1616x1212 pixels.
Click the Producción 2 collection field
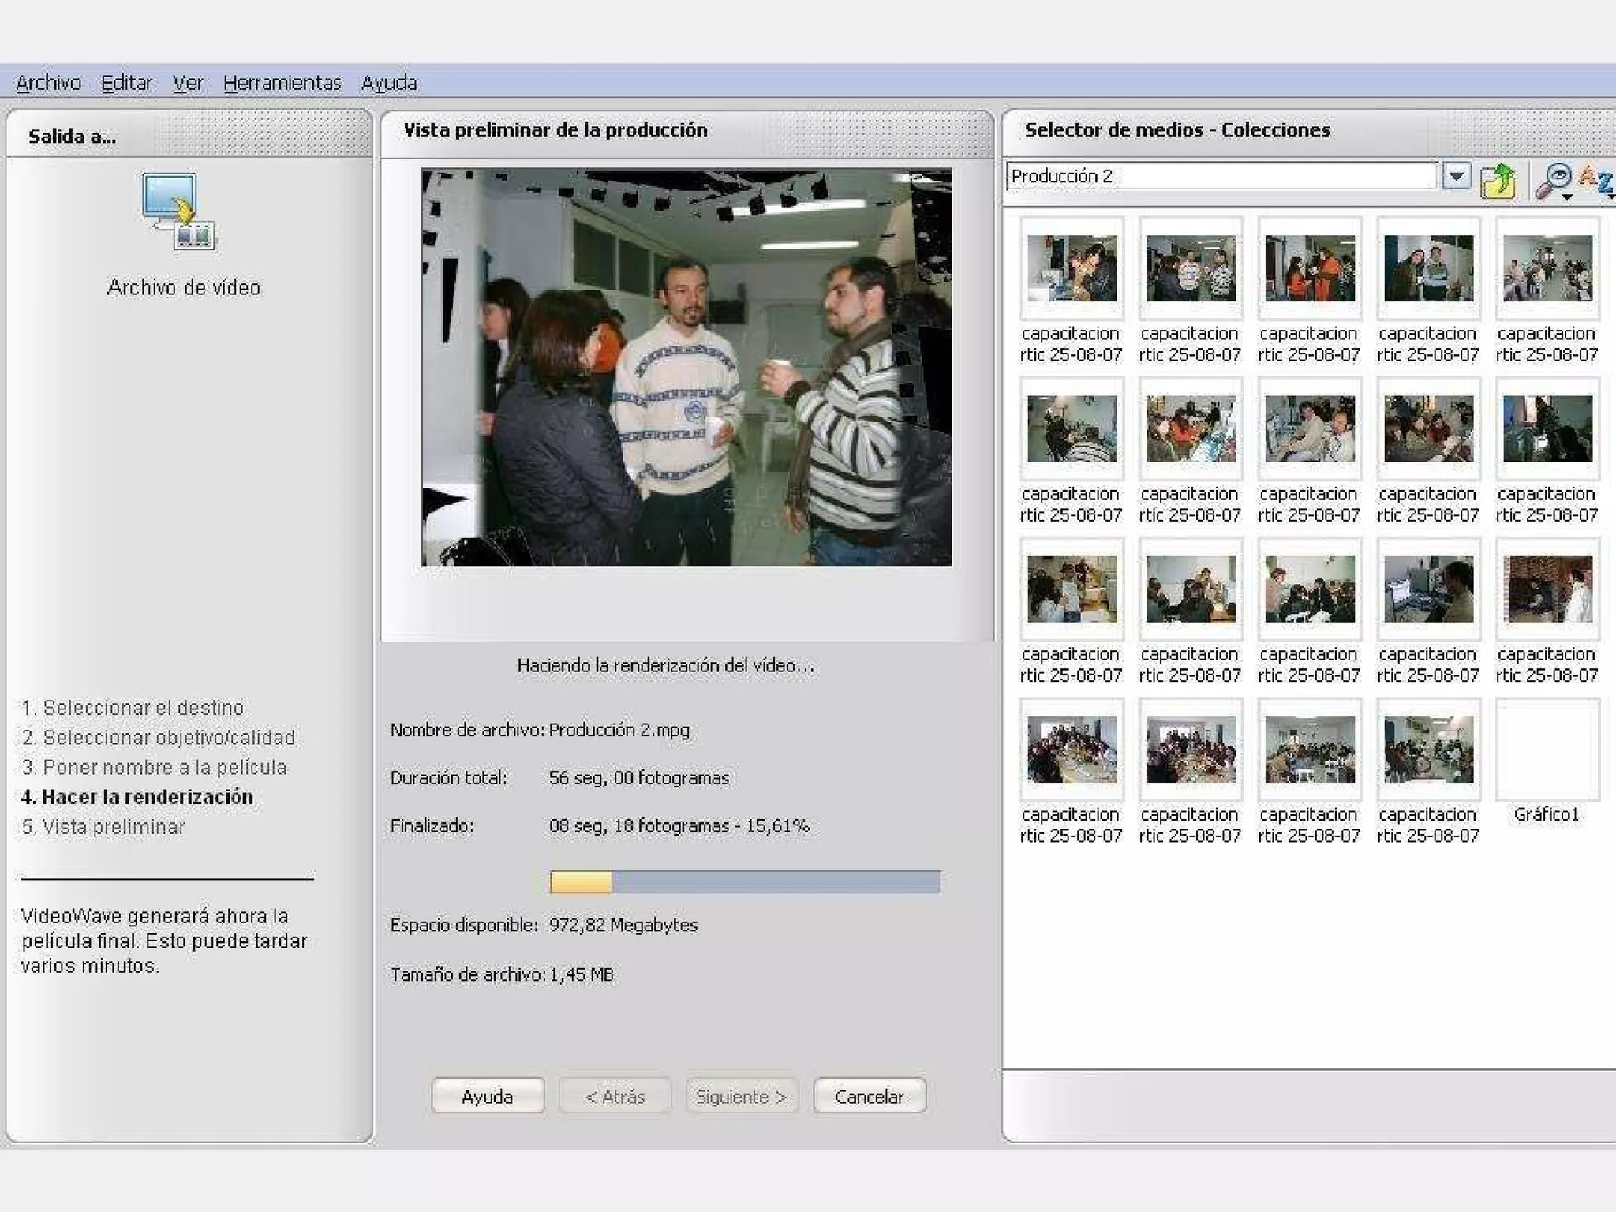[x=1219, y=176]
